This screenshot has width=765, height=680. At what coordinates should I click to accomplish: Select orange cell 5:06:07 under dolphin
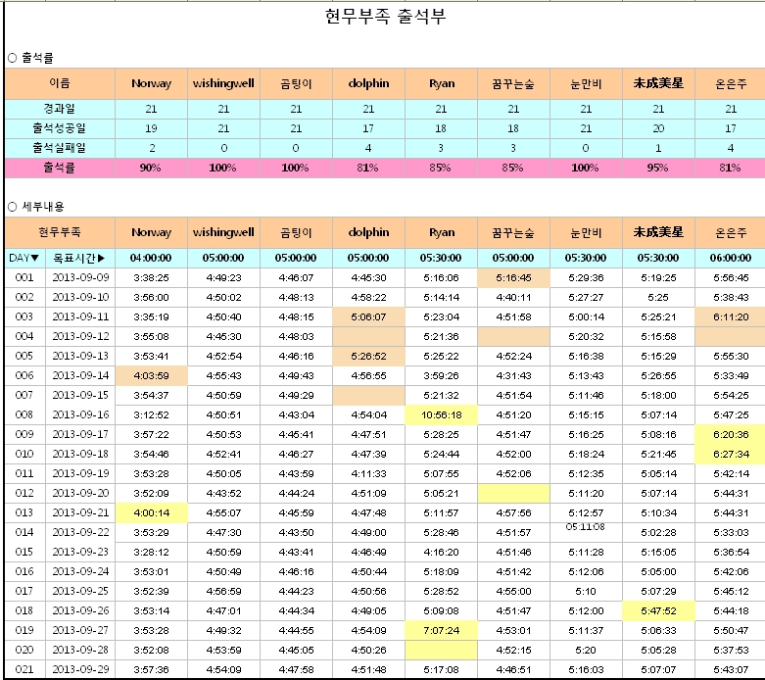click(x=368, y=316)
